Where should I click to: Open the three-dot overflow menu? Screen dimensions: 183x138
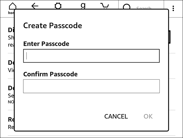173,8
